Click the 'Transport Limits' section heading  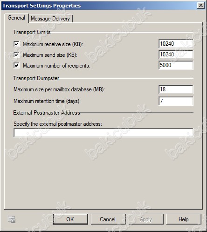32,32
